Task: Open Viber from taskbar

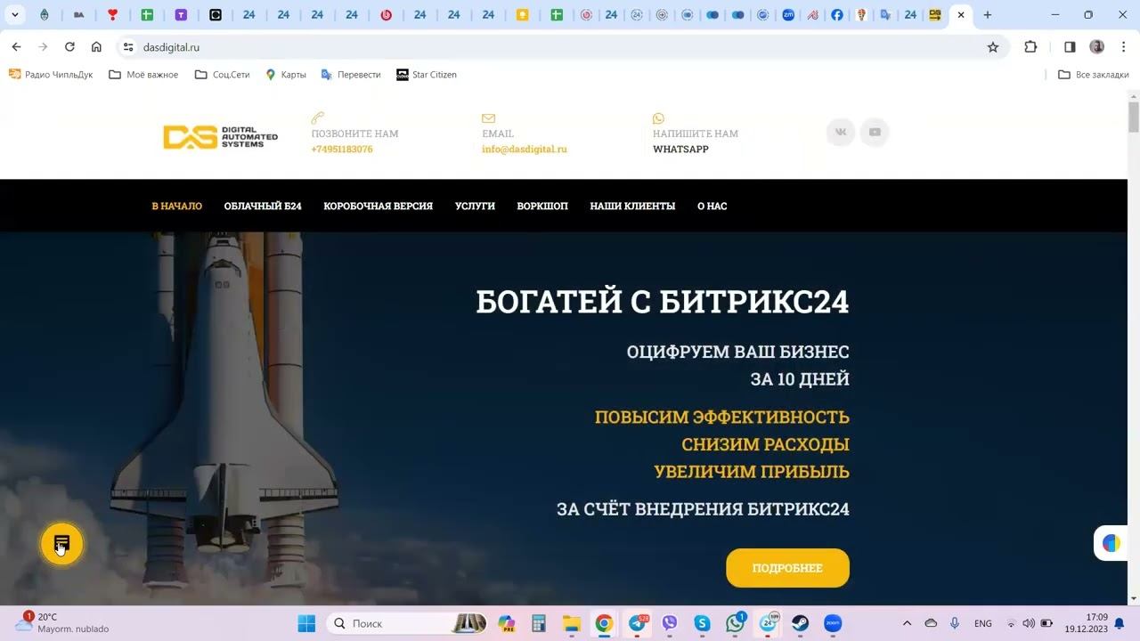Action: (x=670, y=623)
